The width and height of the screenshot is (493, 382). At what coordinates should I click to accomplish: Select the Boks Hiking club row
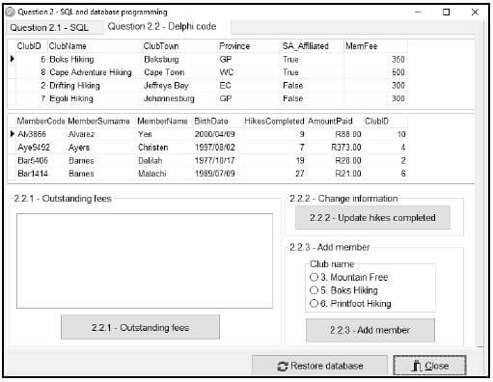tap(207, 60)
